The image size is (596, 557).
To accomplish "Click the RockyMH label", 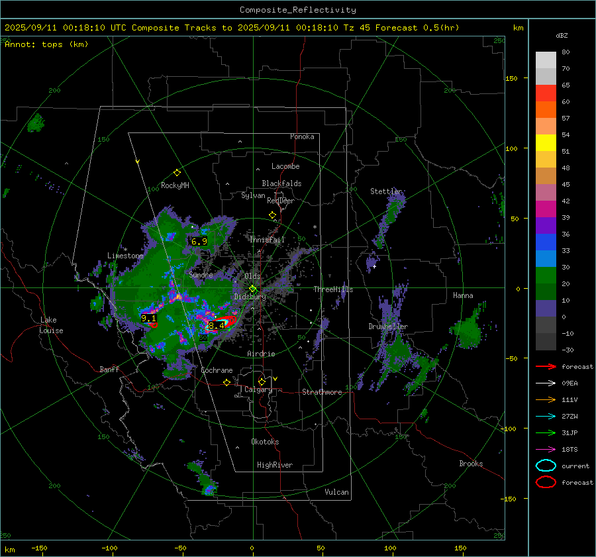I will [x=175, y=185].
